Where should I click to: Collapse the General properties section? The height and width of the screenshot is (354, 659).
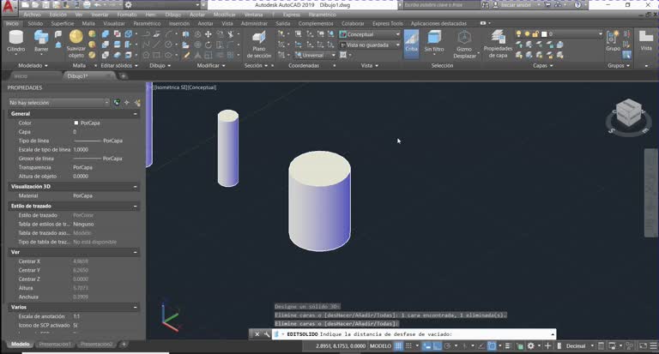[136, 114]
